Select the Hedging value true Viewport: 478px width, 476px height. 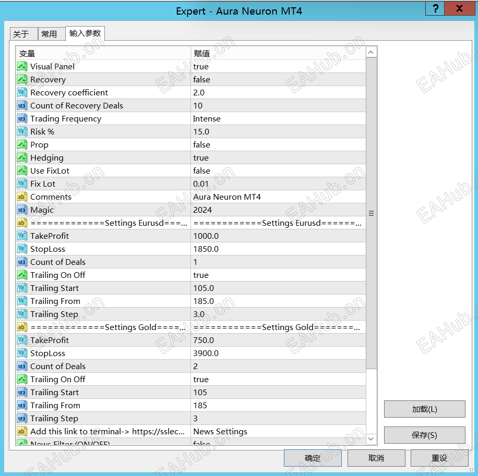(x=201, y=158)
